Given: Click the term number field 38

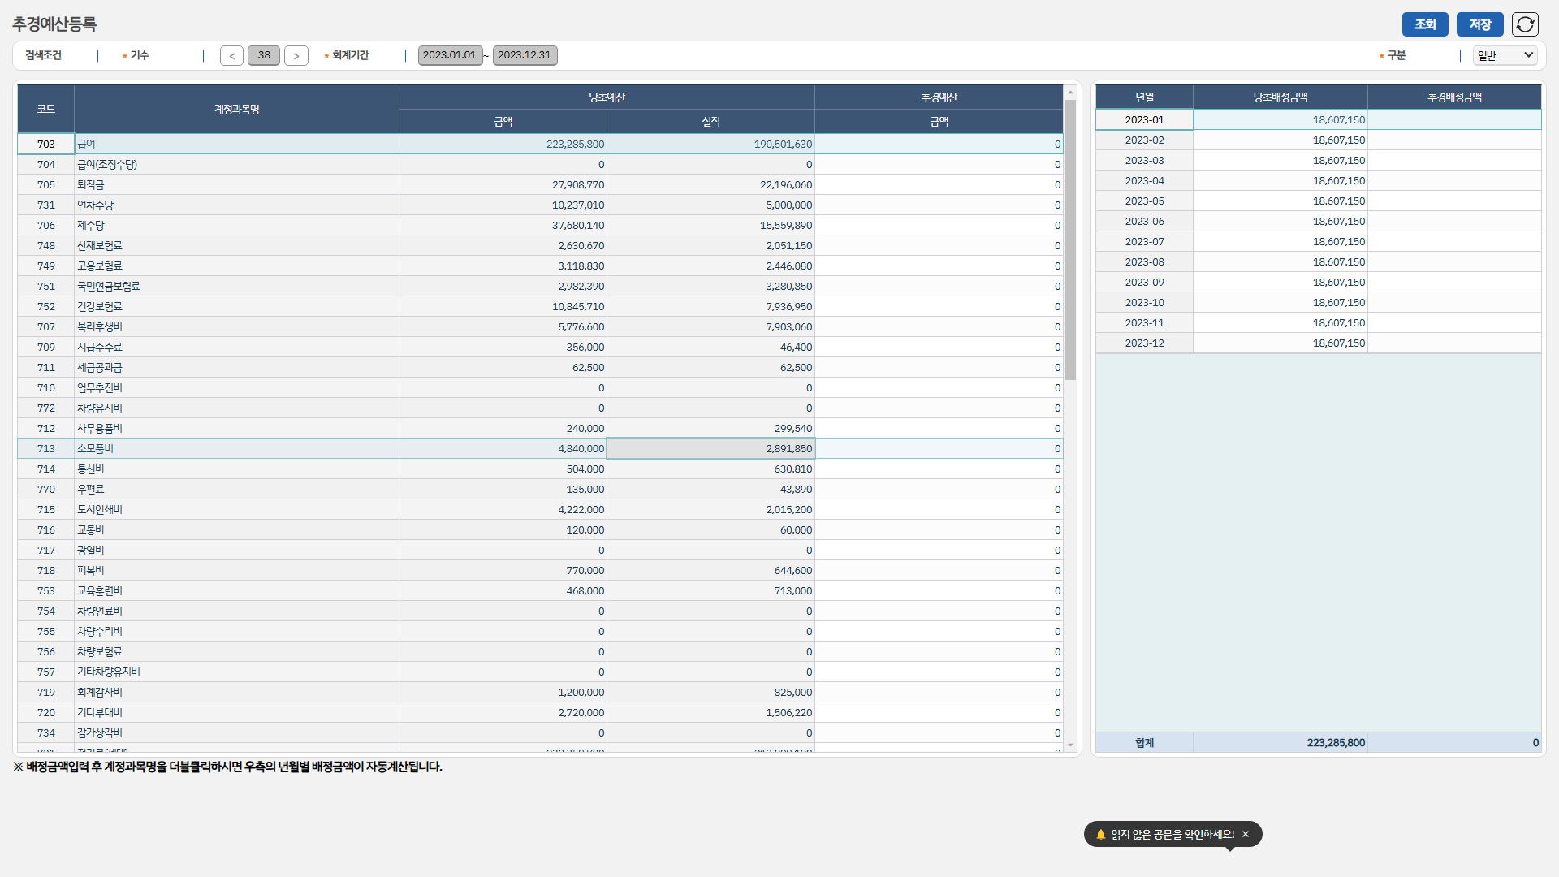Looking at the screenshot, I should point(264,55).
